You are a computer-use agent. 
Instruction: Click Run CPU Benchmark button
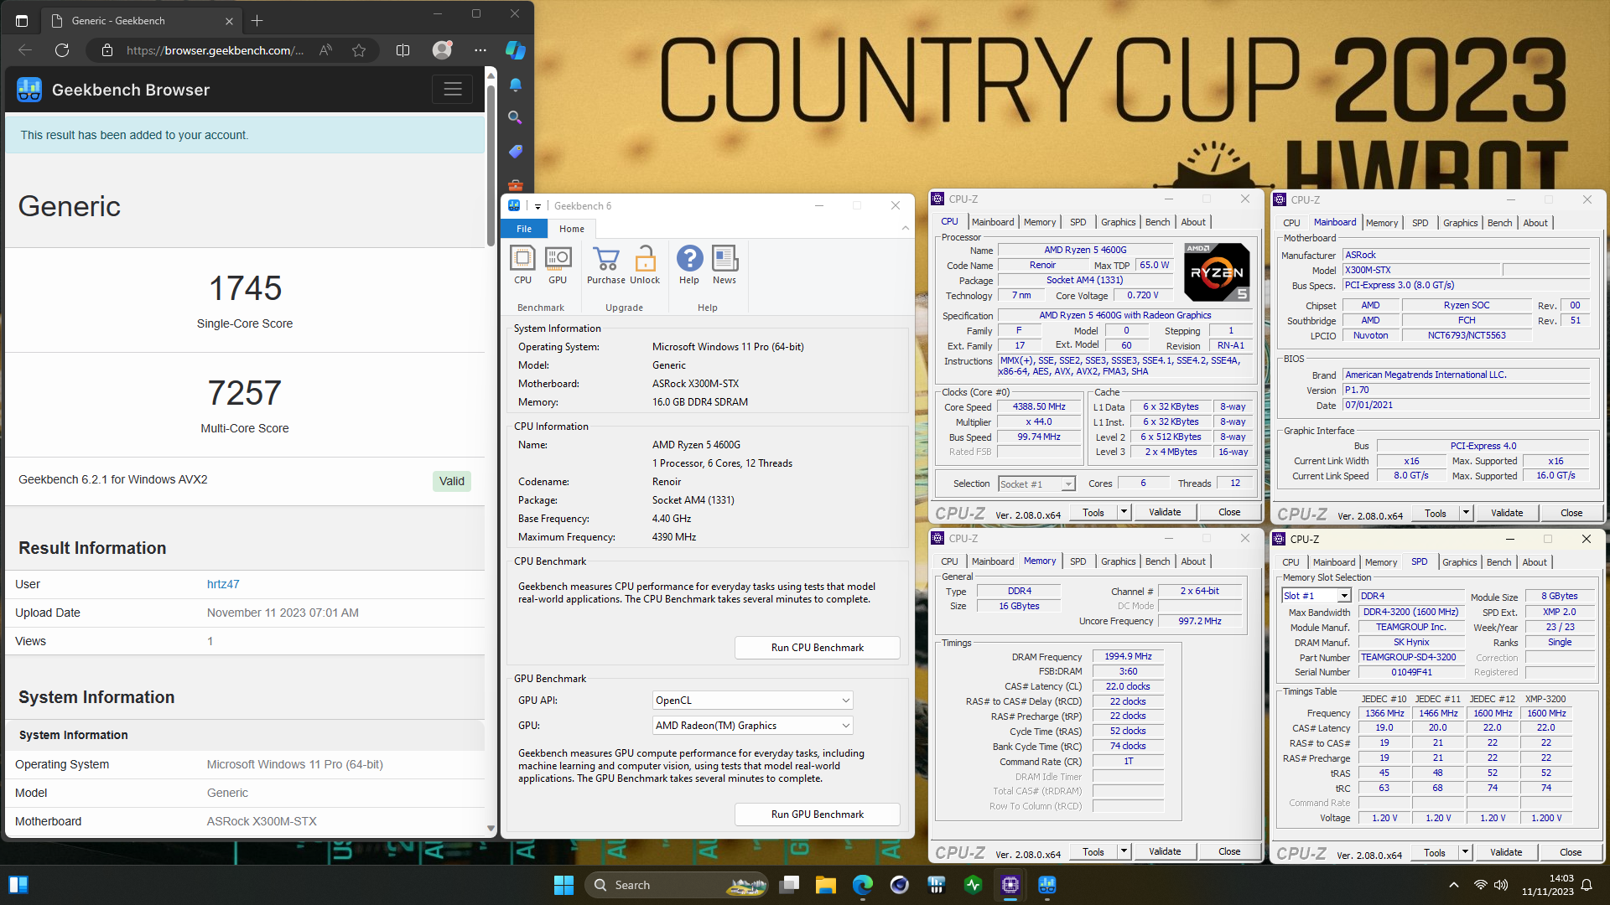pos(817,648)
